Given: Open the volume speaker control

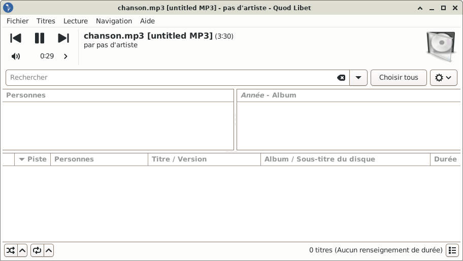Looking at the screenshot, I should (16, 56).
